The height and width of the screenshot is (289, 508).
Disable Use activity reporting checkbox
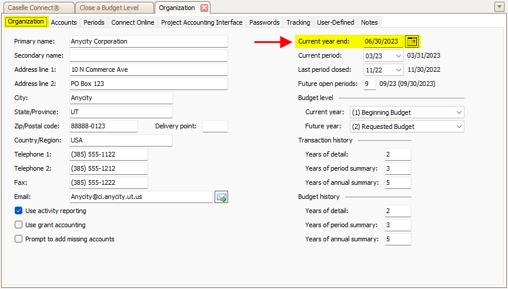[19, 211]
